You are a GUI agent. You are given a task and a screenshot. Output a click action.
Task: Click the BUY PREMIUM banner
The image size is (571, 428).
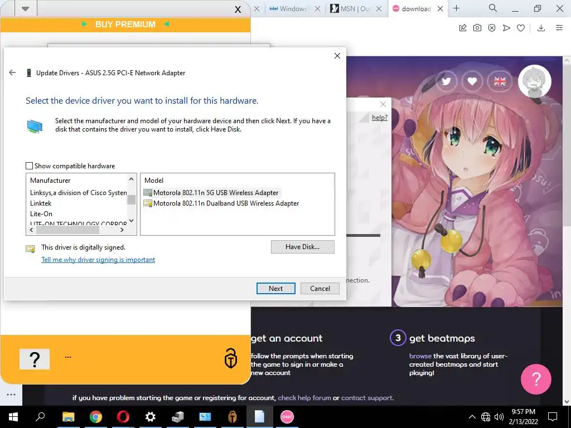pyautogui.click(x=125, y=25)
